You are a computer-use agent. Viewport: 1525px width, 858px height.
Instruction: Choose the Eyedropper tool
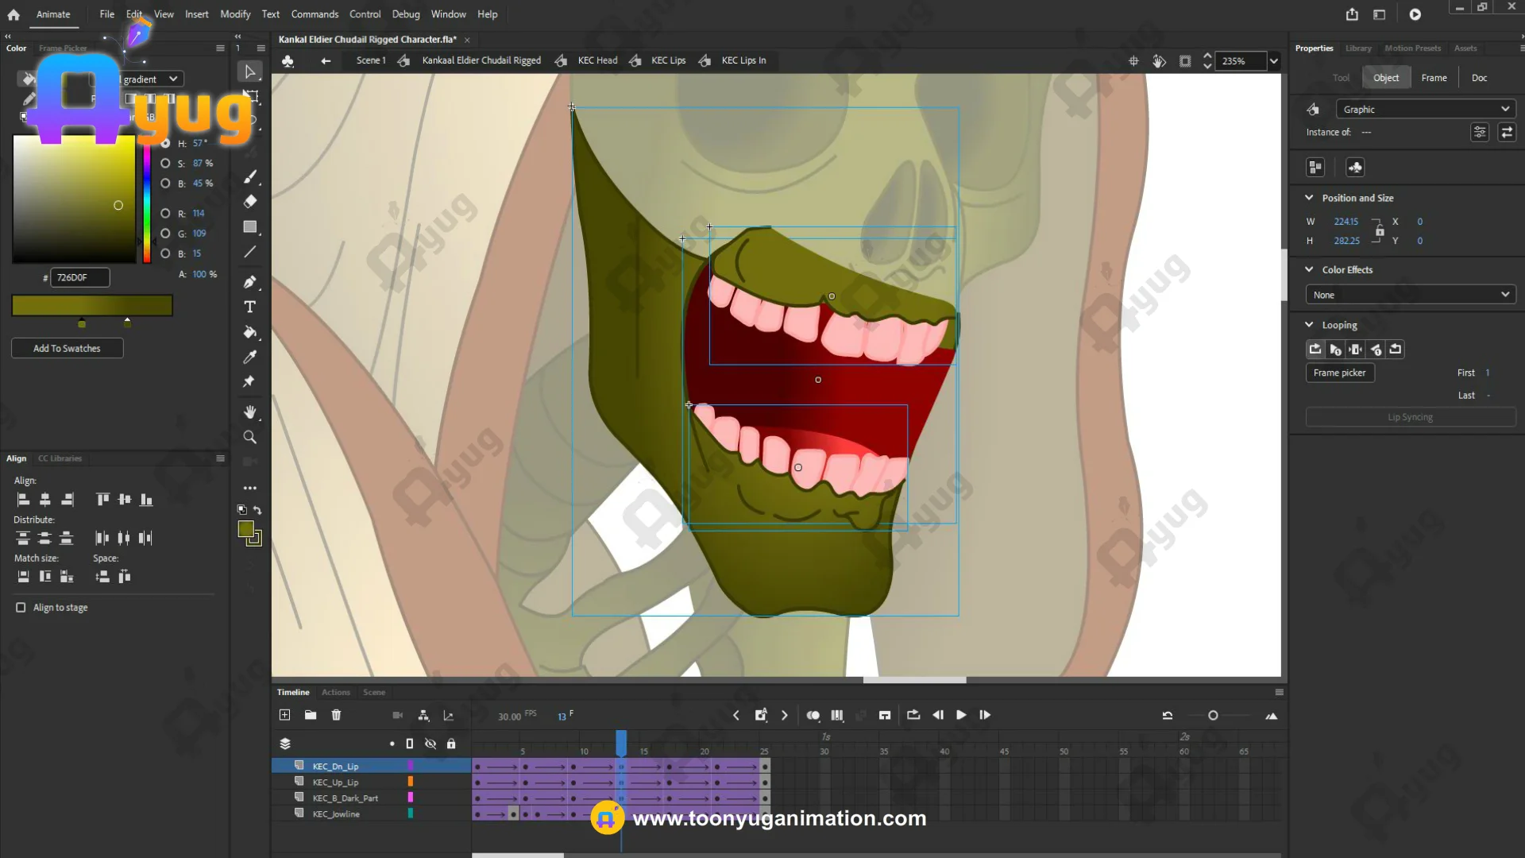[249, 357]
